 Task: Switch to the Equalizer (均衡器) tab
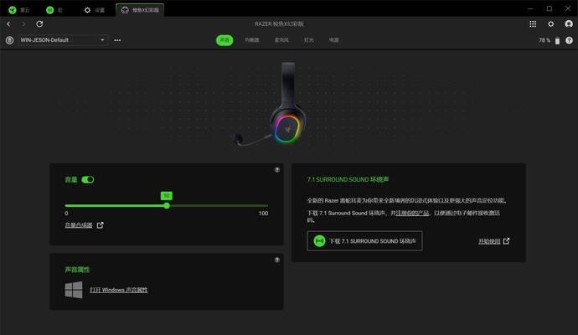tap(252, 40)
